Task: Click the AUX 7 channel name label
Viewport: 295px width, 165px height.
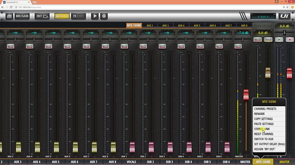Action: [93, 162]
